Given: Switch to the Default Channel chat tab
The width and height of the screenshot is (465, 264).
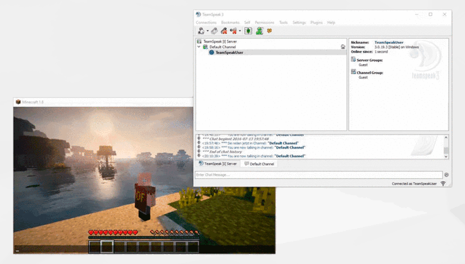Looking at the screenshot, I should tap(259, 164).
